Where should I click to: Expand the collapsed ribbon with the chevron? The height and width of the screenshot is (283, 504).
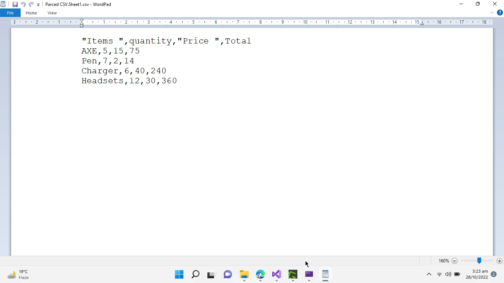[x=491, y=13]
